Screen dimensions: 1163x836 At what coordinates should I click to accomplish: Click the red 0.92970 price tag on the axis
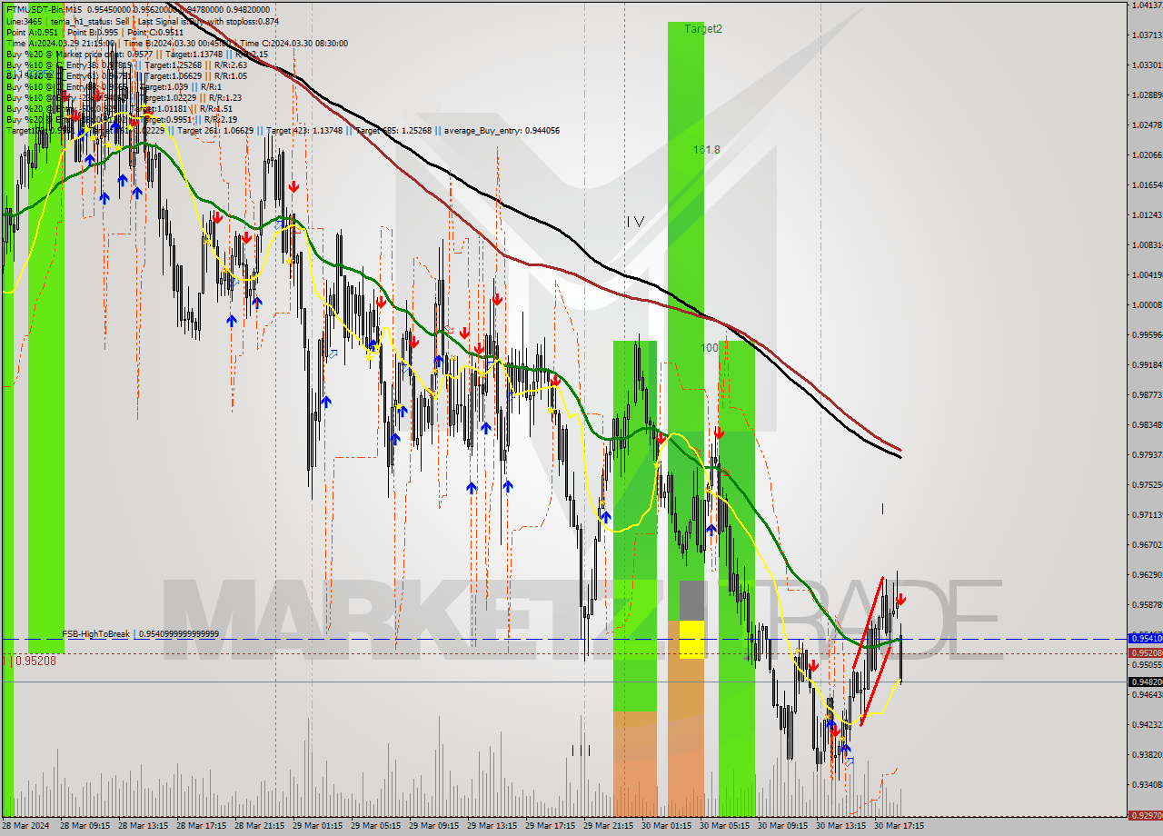(1145, 815)
